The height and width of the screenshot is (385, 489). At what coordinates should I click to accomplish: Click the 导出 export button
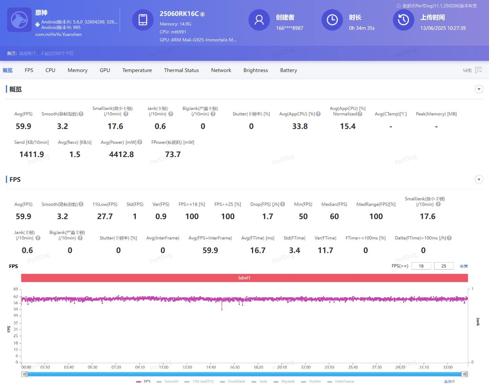point(467,70)
